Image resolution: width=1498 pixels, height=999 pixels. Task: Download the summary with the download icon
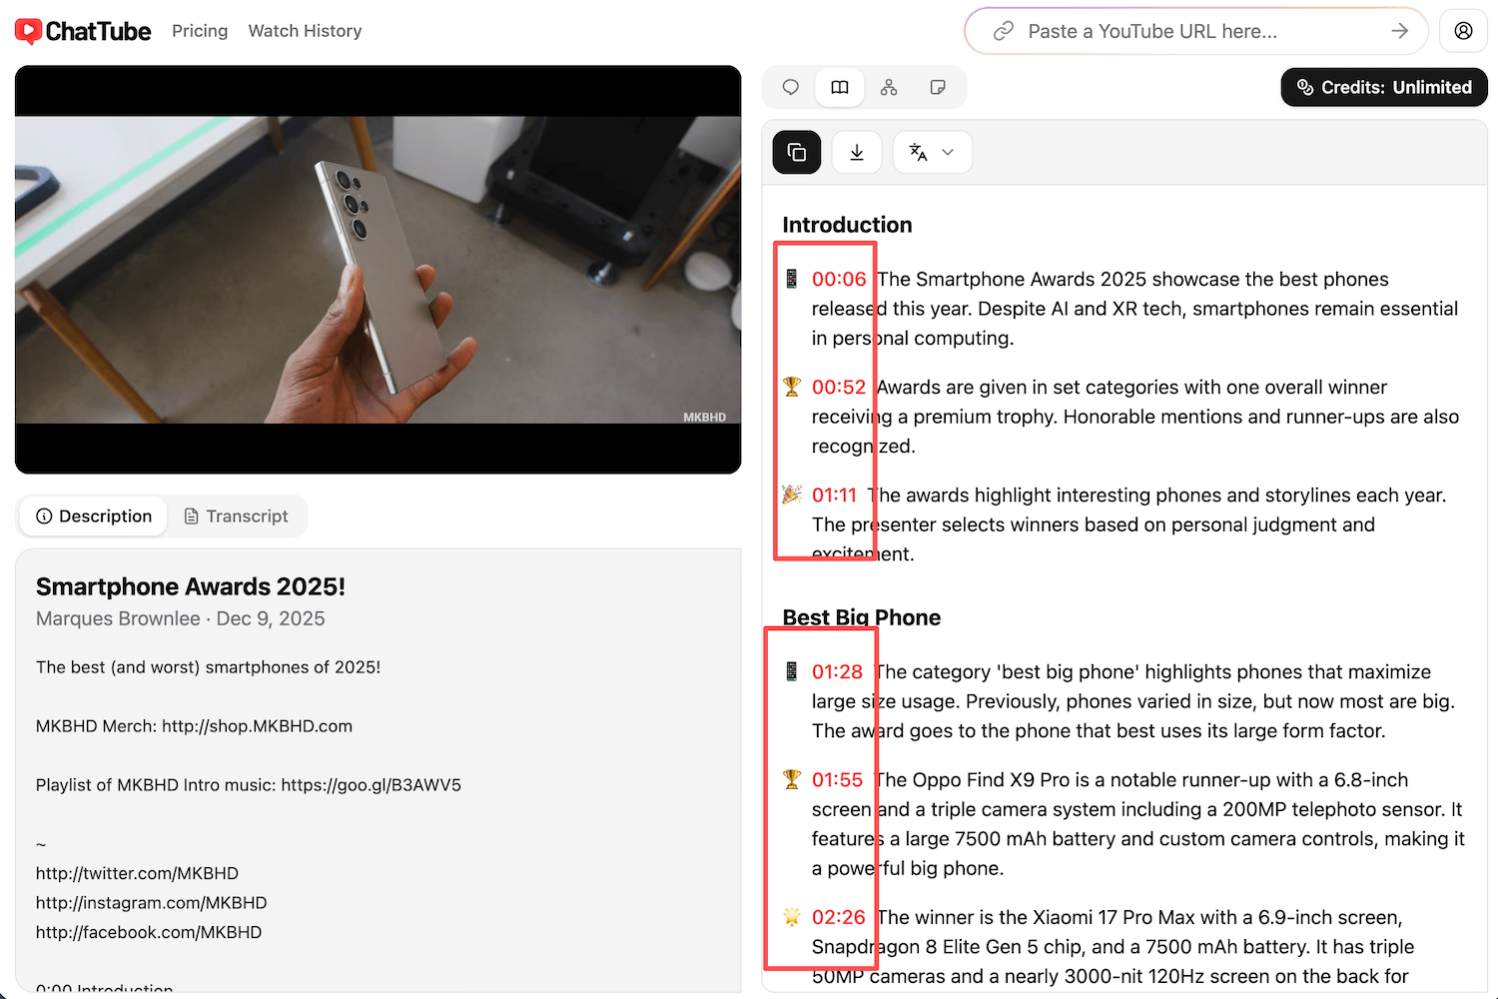tap(857, 152)
